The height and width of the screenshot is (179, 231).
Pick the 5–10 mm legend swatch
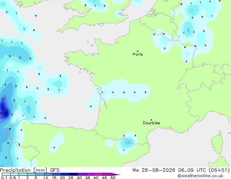click(x=40, y=174)
